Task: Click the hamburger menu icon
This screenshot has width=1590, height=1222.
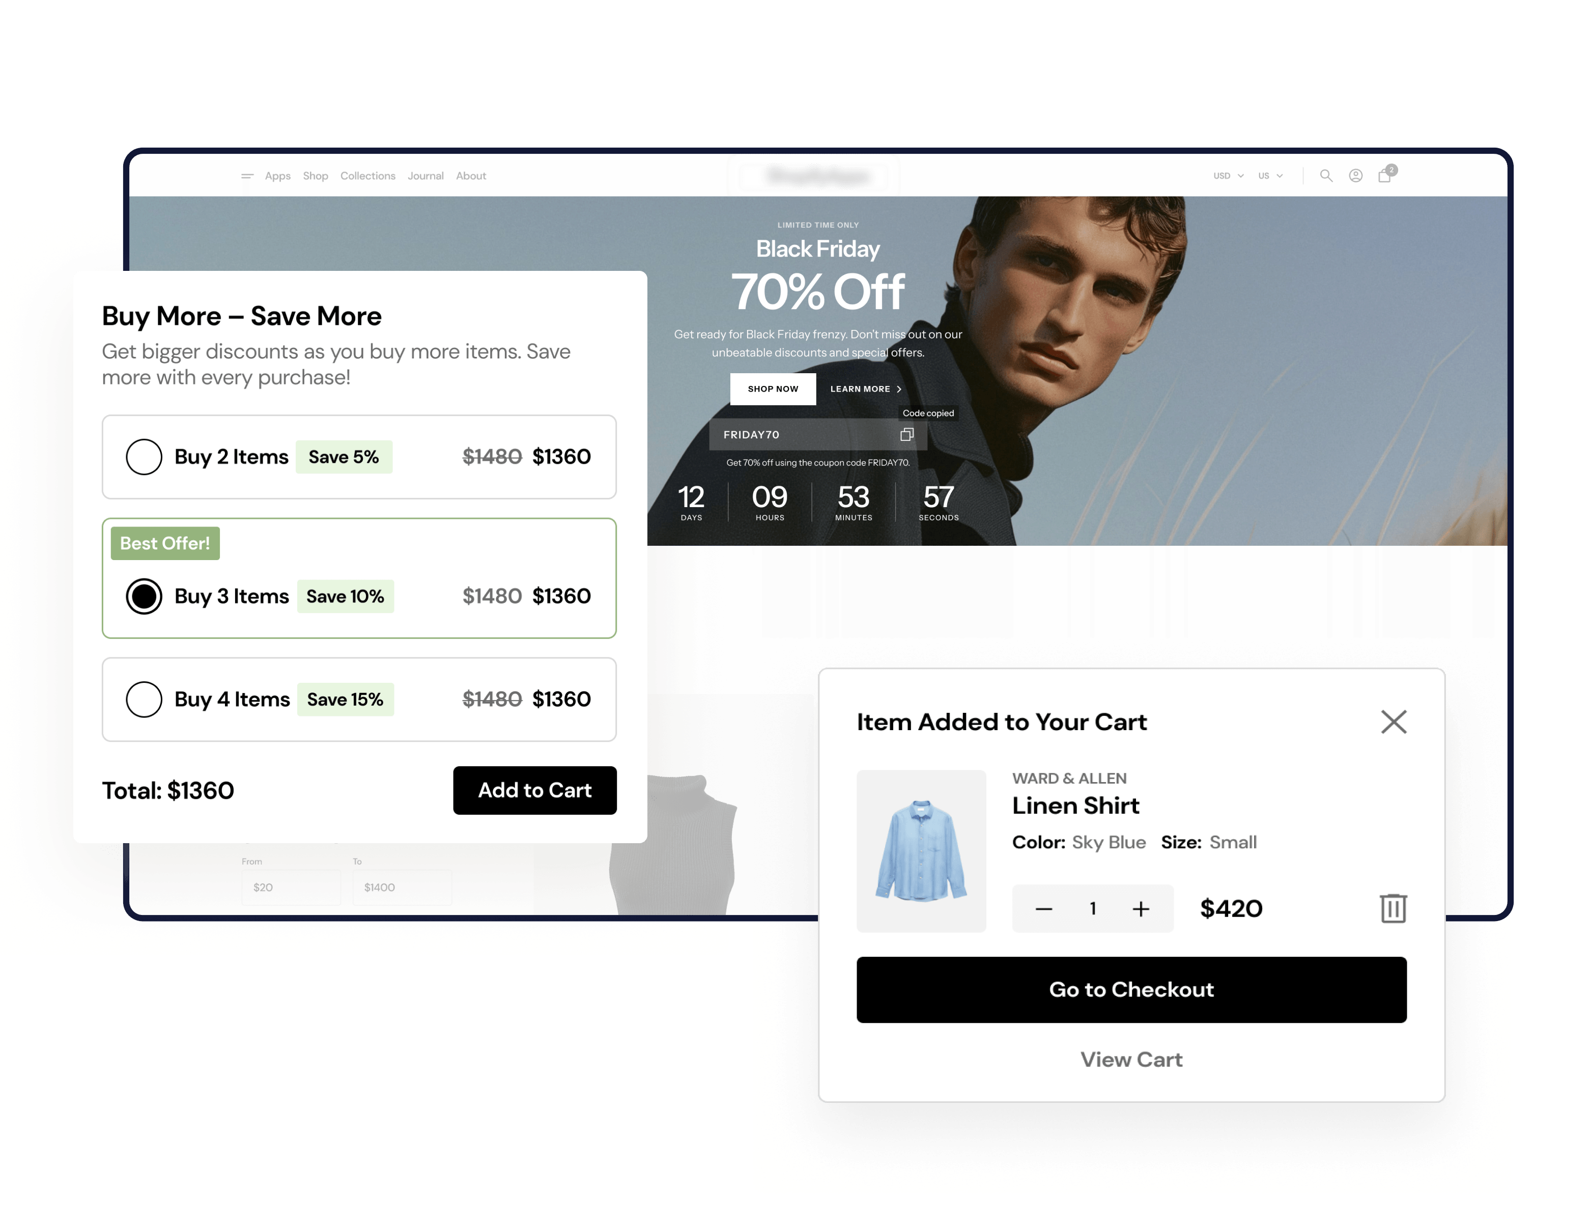Action: pos(246,176)
